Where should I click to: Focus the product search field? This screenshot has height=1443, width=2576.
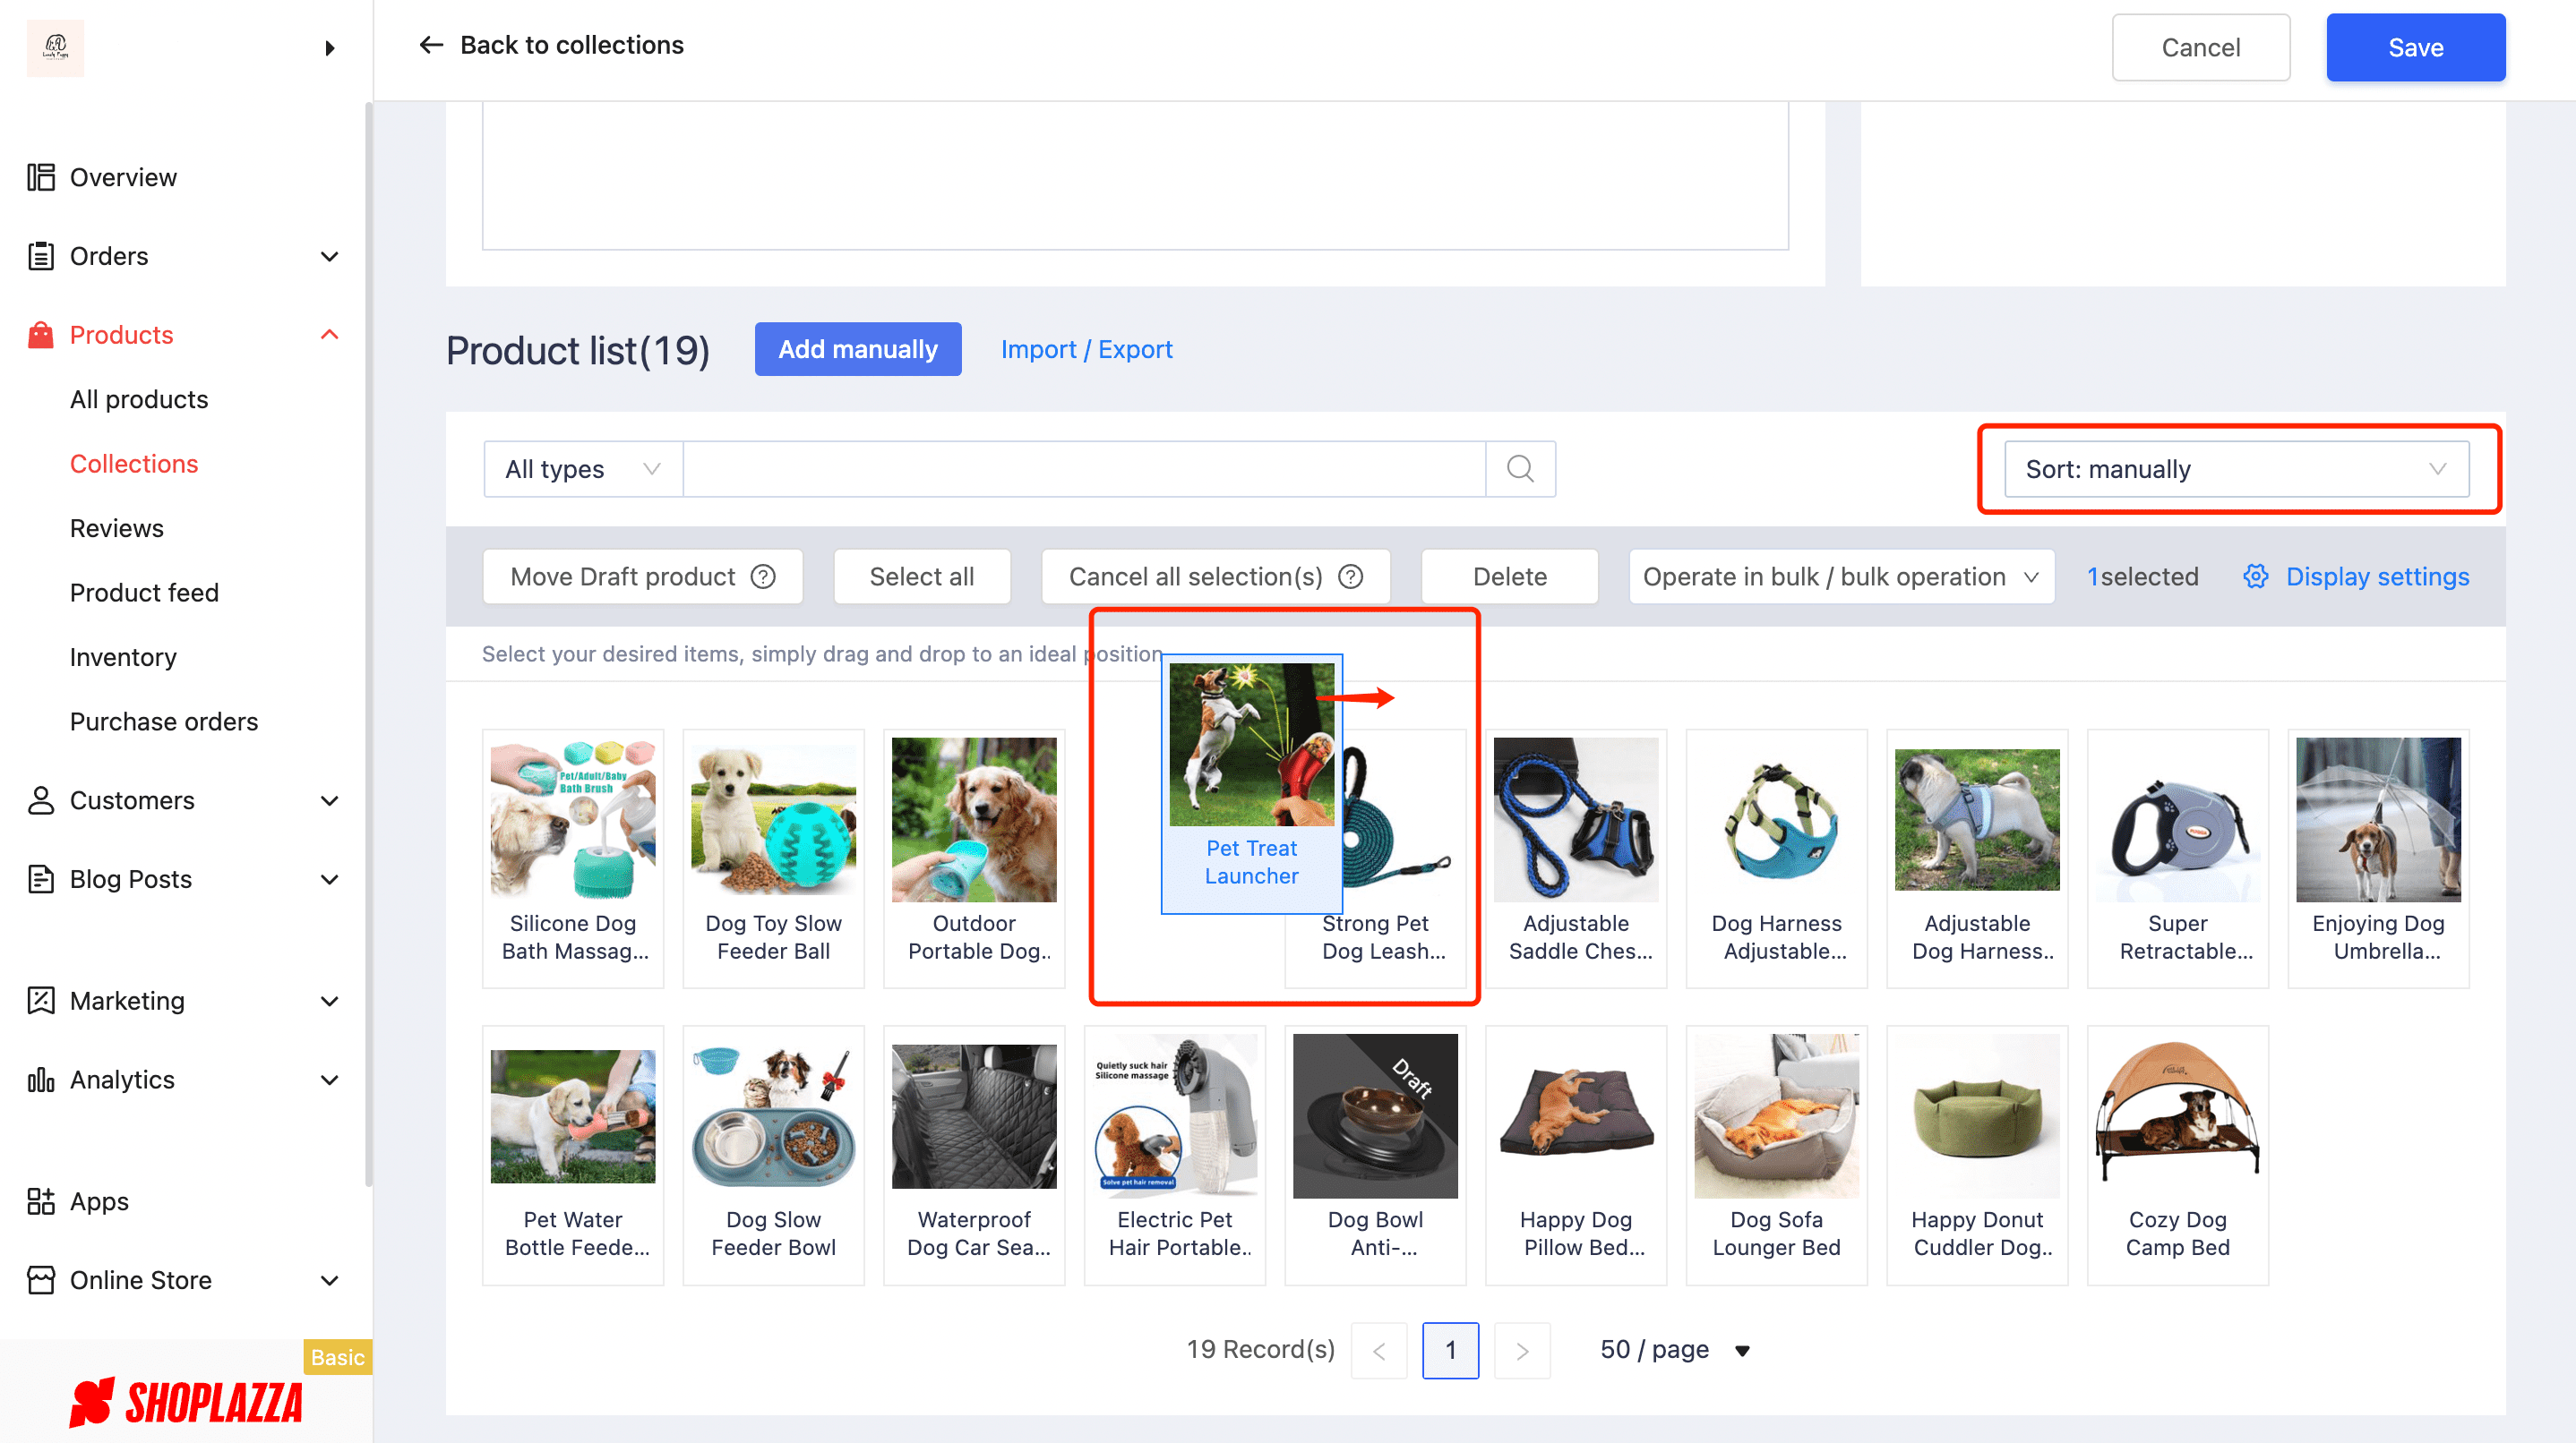[1084, 469]
